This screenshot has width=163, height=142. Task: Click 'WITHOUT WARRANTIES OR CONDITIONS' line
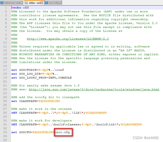(x=85, y=54)
